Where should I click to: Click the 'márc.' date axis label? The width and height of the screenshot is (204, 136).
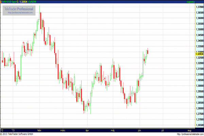point(63,130)
